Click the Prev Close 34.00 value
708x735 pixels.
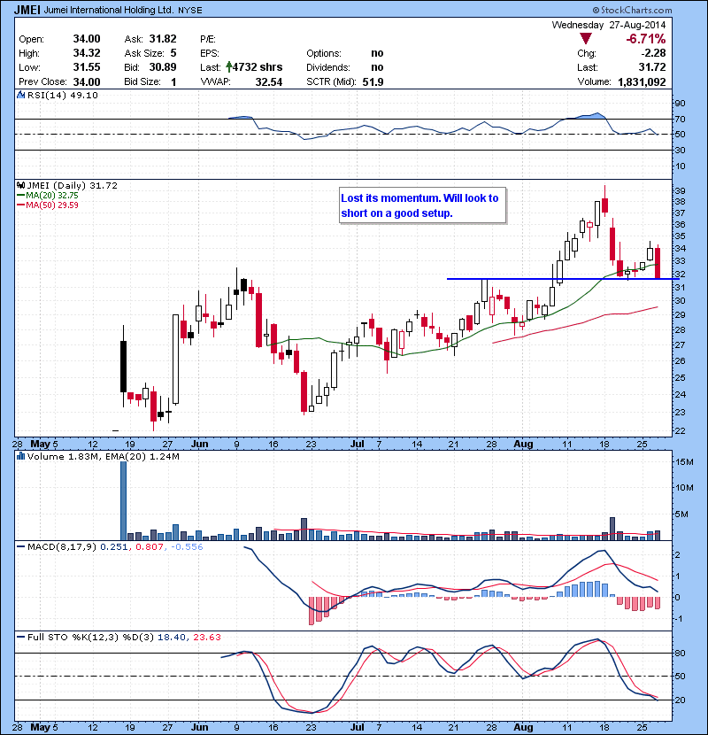tap(87, 81)
